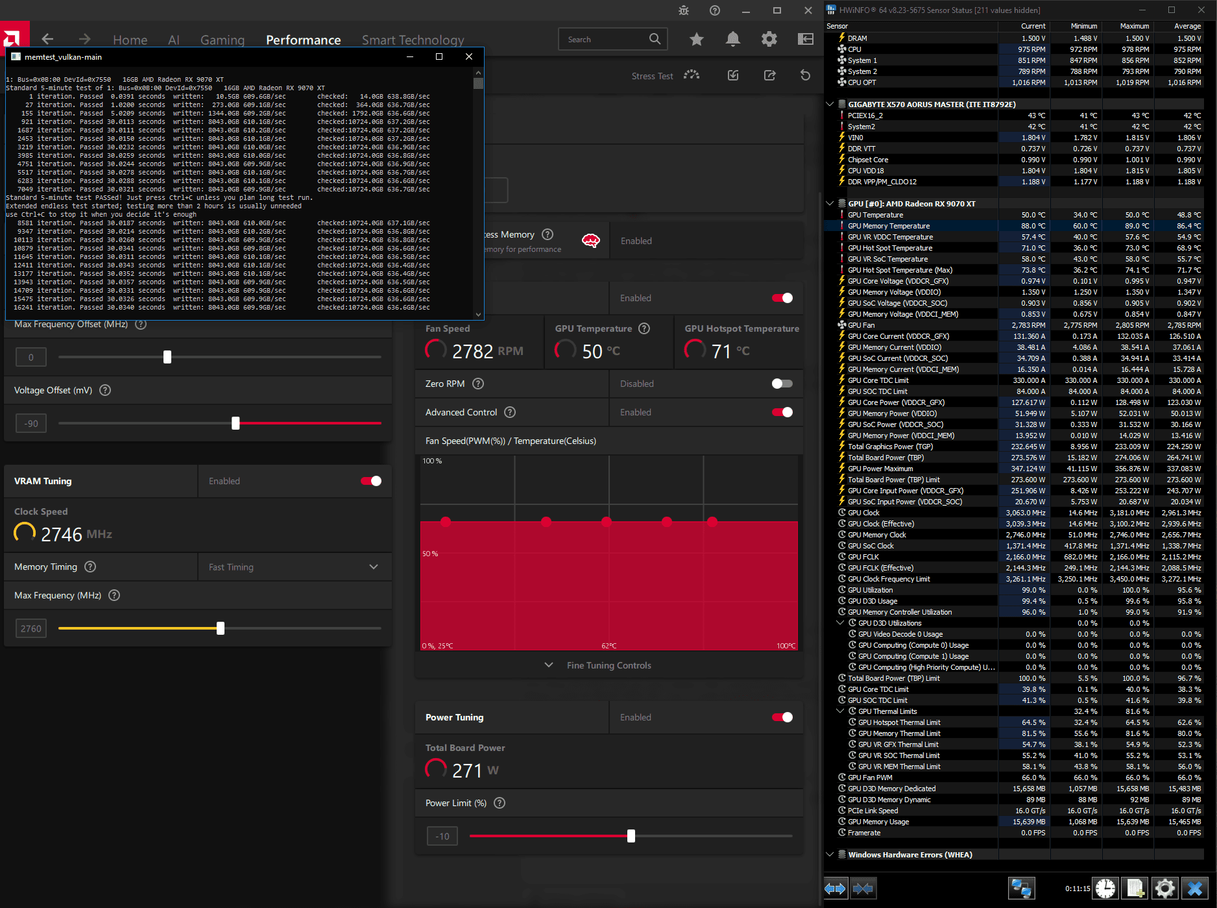Click HWiNFO reset clock icon
Viewport: 1217px width, 908px height.
pyautogui.click(x=1106, y=889)
